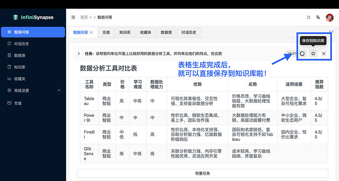Toggle fullscreen with the header icon
This screenshot has height=181, width=339.
pyautogui.click(x=309, y=17)
